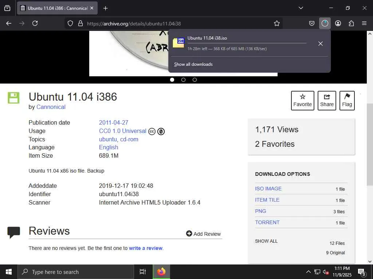This screenshot has width=373, height=279.
Task: Open the Windows Start menu
Action: click(9, 272)
